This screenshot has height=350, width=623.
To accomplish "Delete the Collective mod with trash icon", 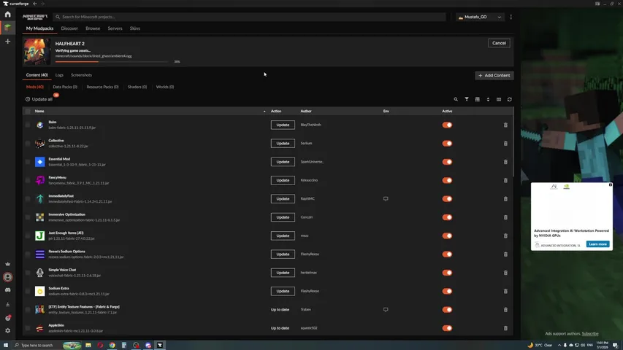I will tap(505, 143).
